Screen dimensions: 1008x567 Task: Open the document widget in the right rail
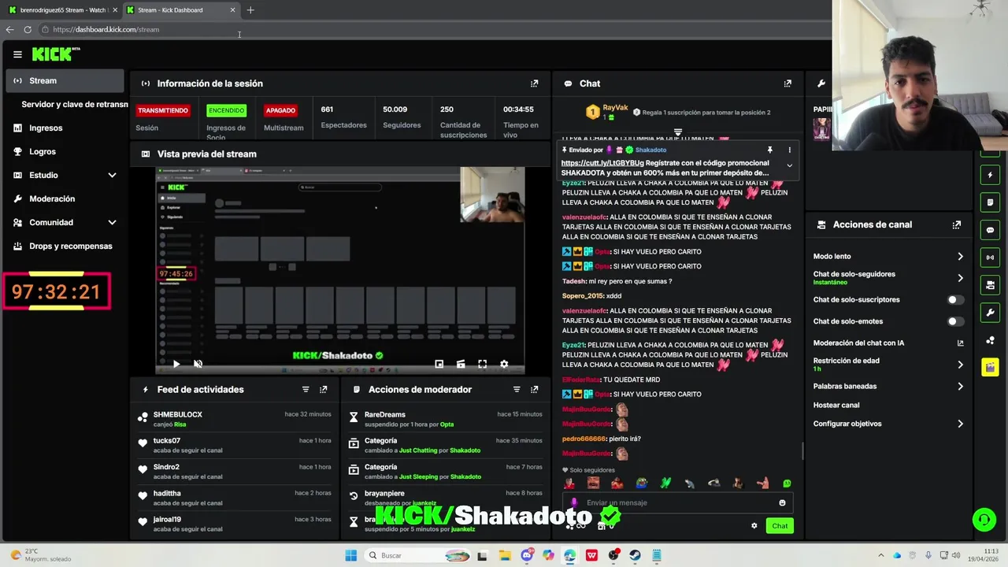990,202
